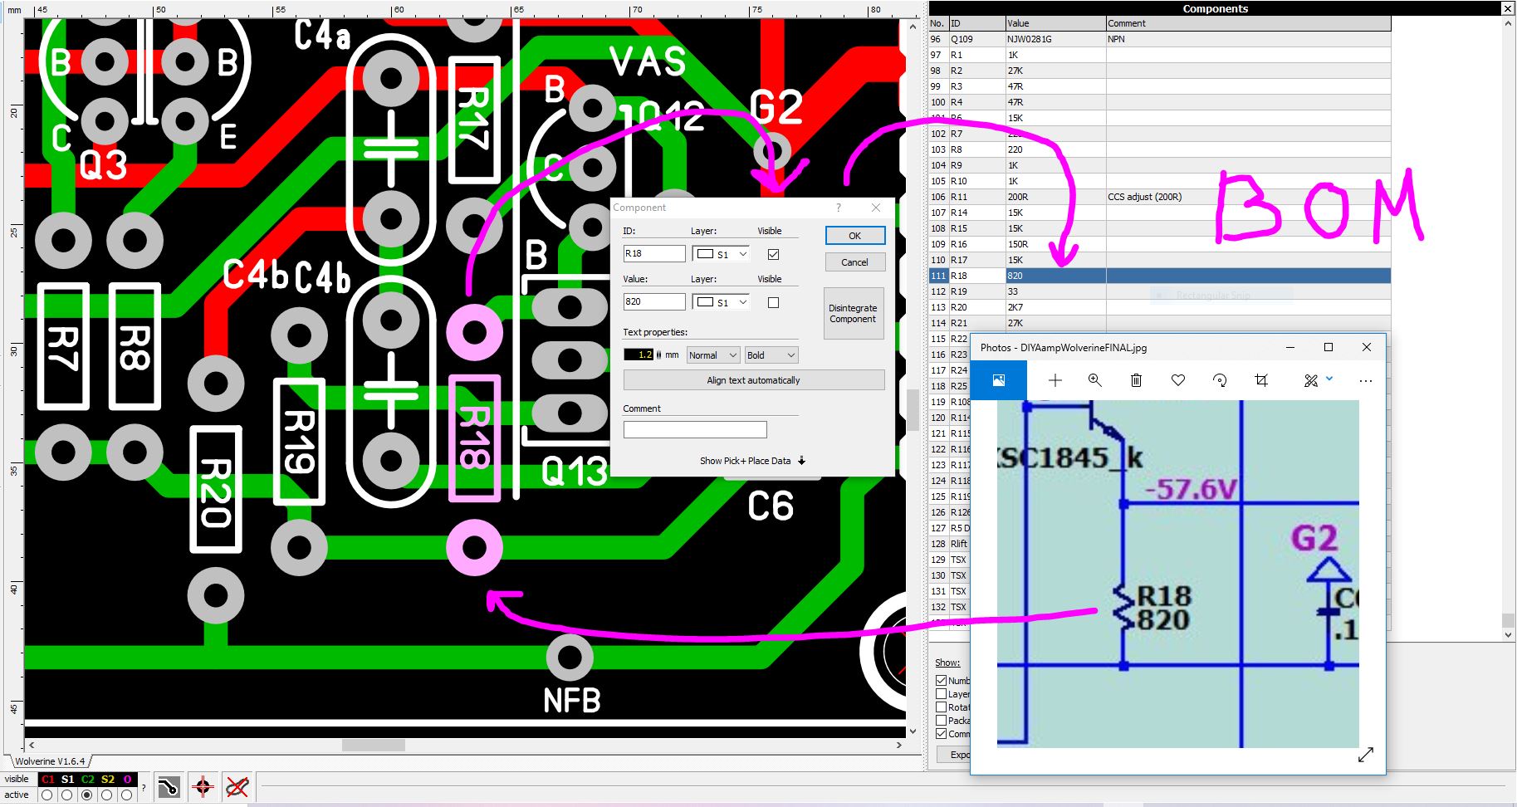The image size is (1517, 807).
Task: Open the Value Layer S1 dropdown
Action: (721, 302)
